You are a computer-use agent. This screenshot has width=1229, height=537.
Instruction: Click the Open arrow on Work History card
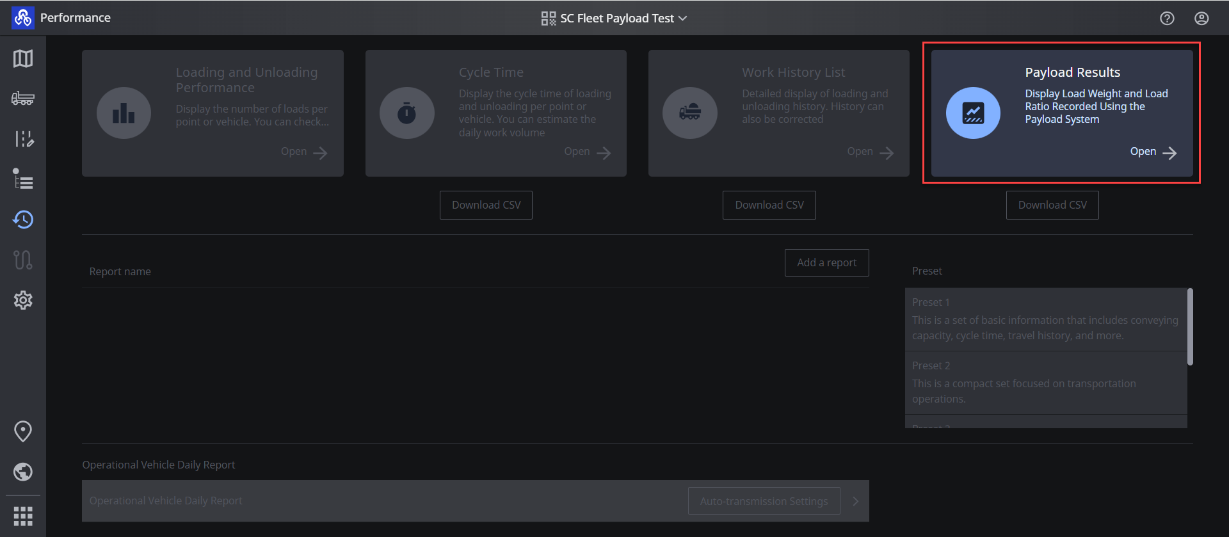[887, 153]
